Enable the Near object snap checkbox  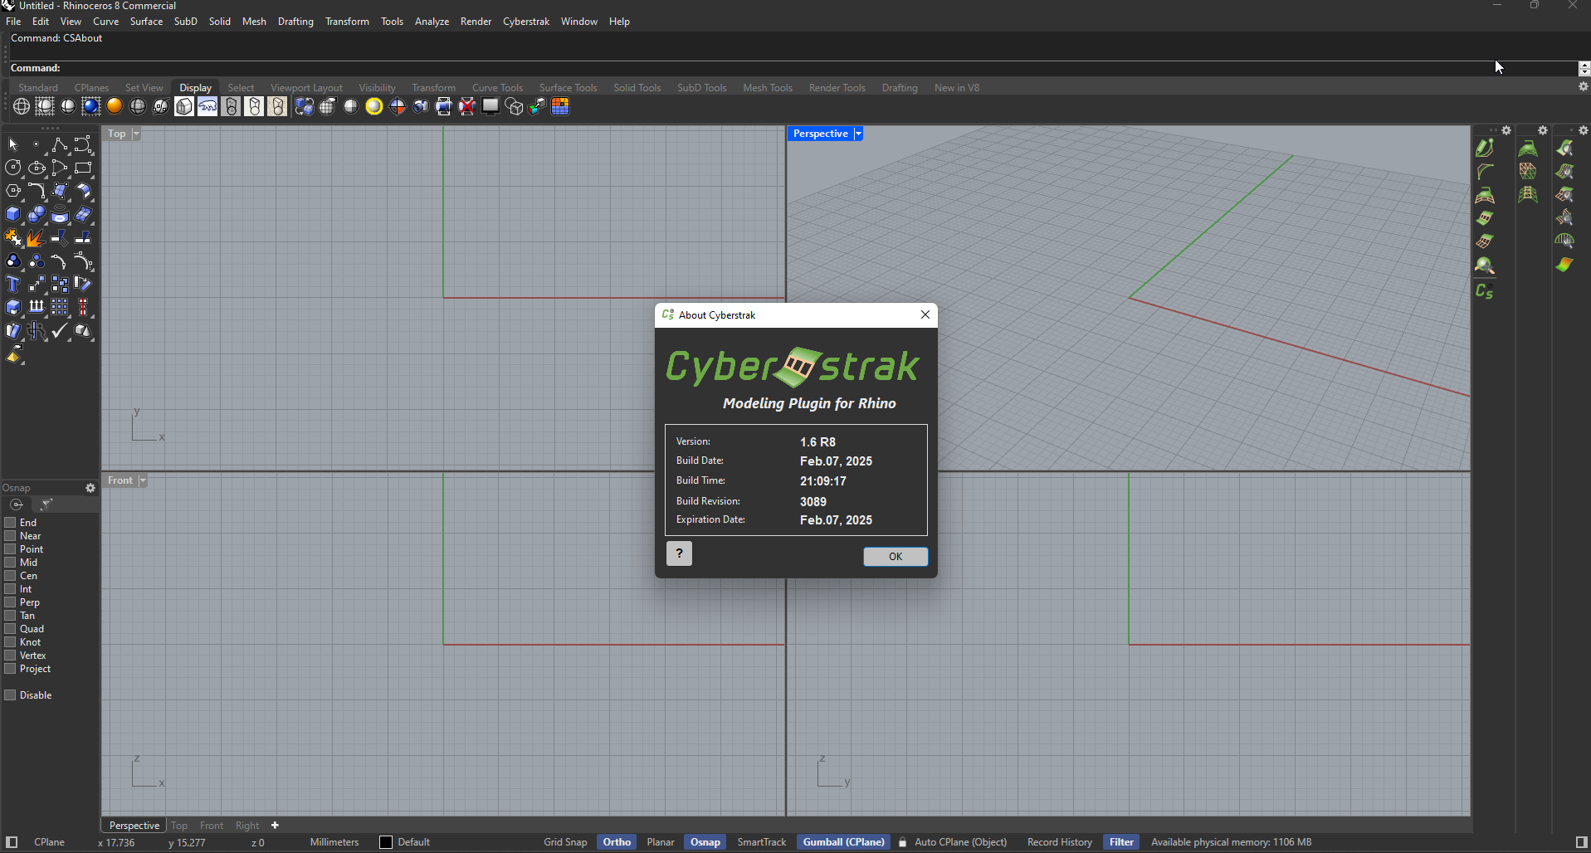point(11,536)
